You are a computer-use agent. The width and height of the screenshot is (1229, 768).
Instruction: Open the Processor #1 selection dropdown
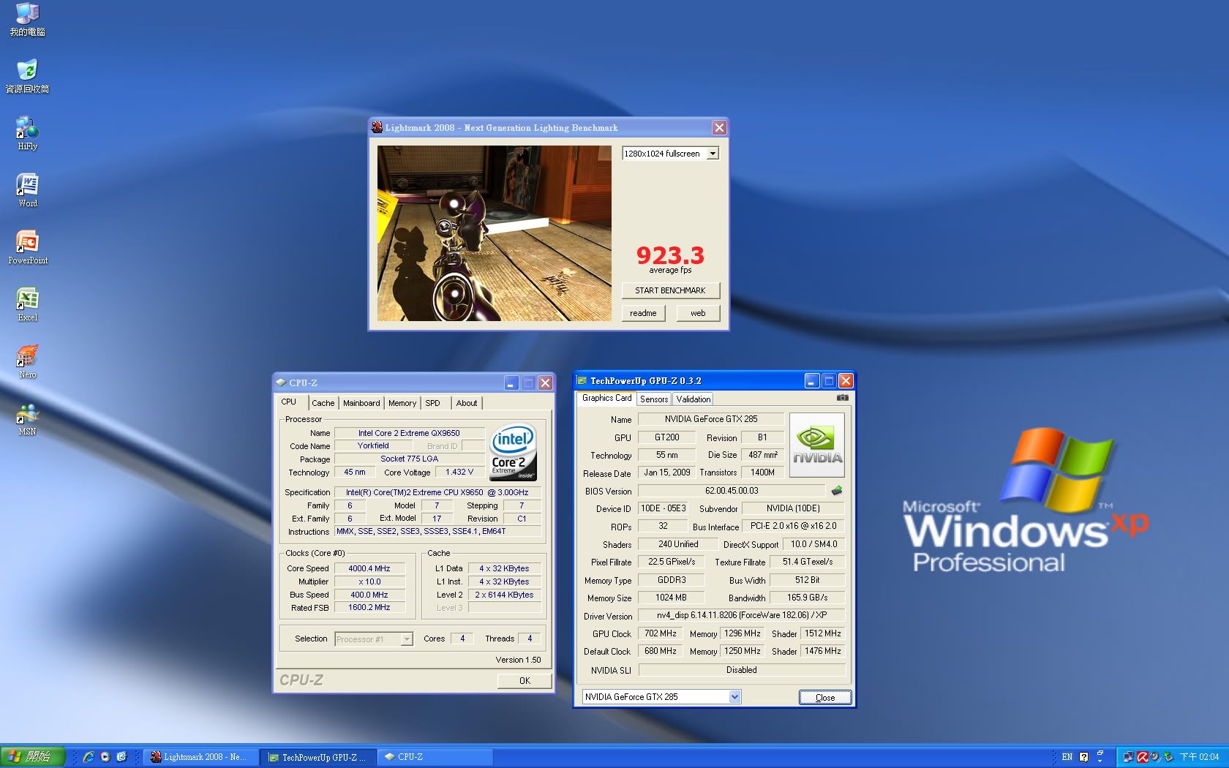click(407, 639)
